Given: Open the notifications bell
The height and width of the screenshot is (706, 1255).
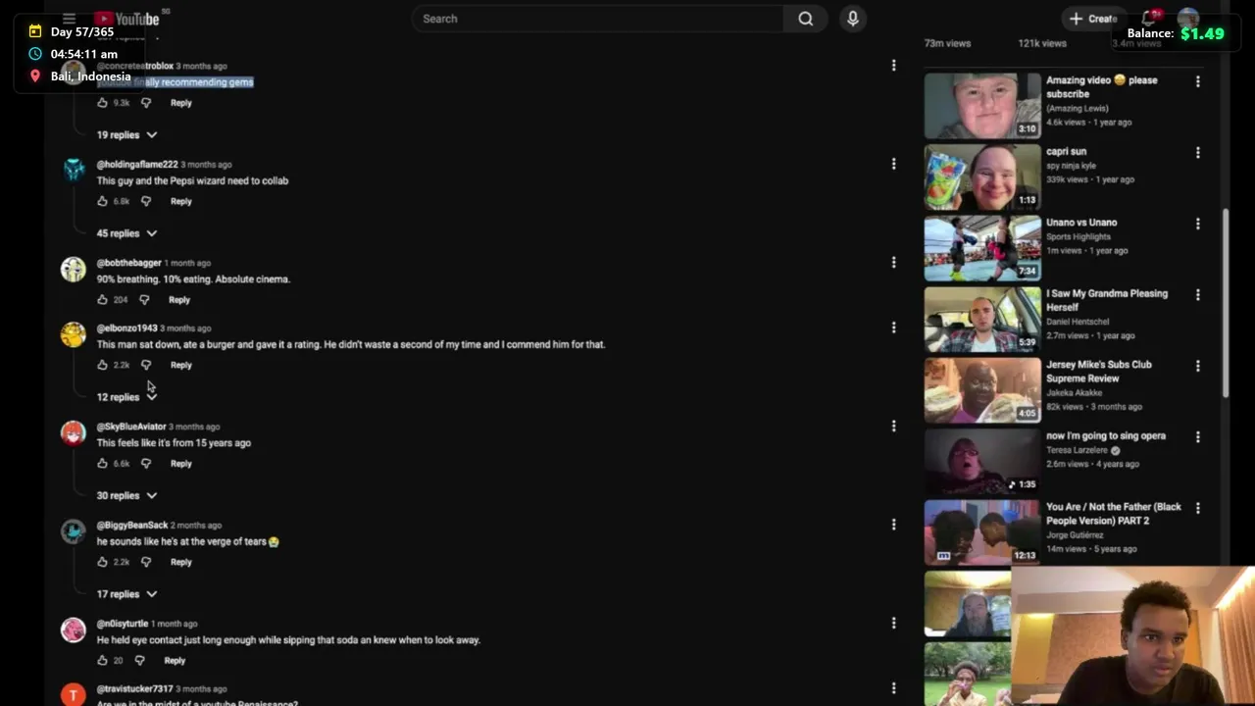Looking at the screenshot, I should [x=1149, y=19].
